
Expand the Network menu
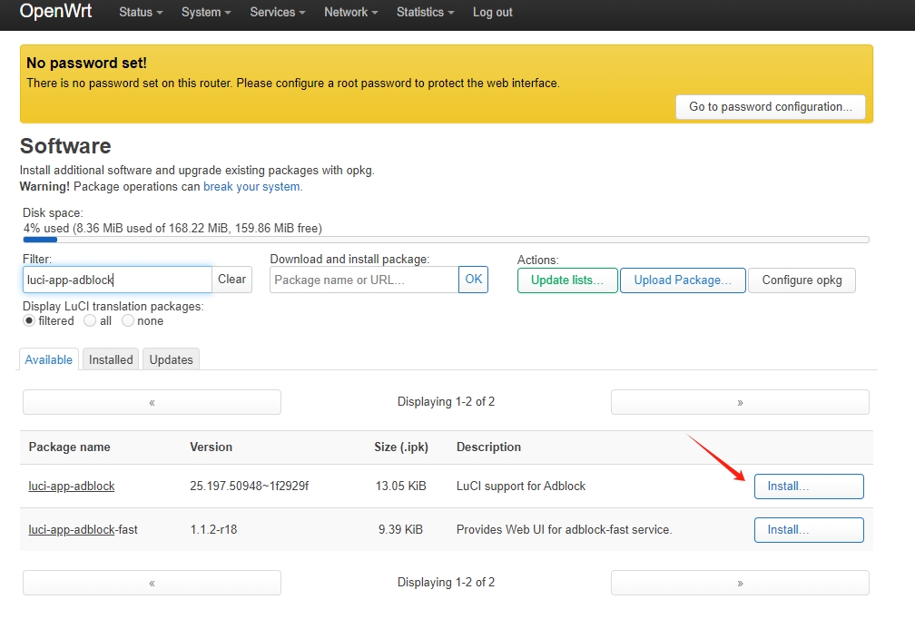[x=350, y=13]
